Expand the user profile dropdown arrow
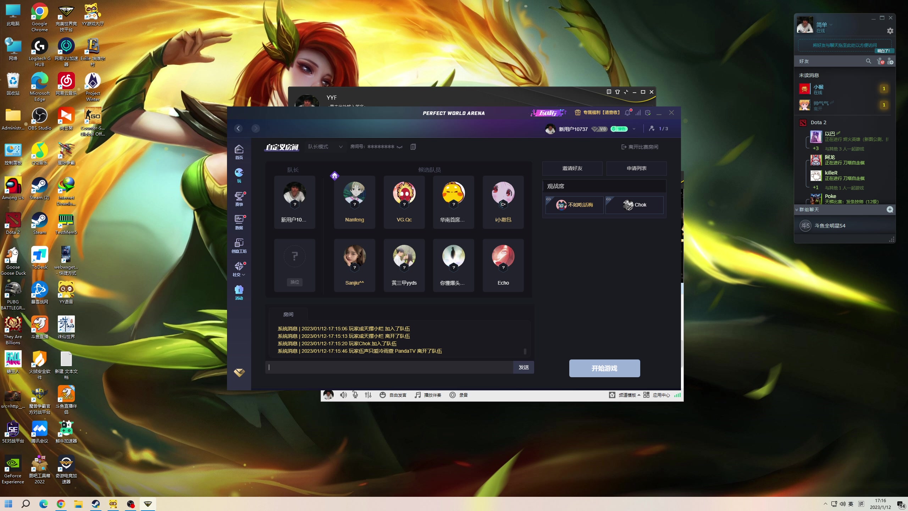Screen dimensions: 908x511 point(634,129)
